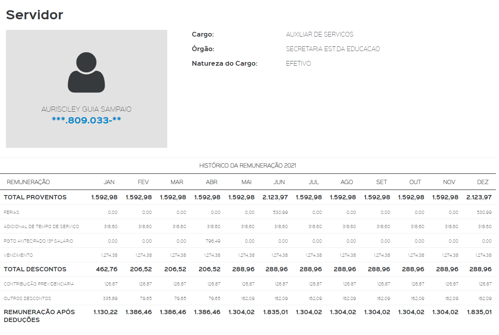Select the name AURISCILEY GUIA SAMPAIO
499x335 pixels.
point(87,109)
